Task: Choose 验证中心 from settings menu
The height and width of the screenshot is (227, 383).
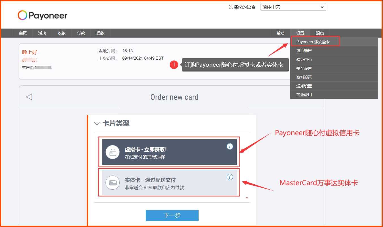Action: pos(334,60)
